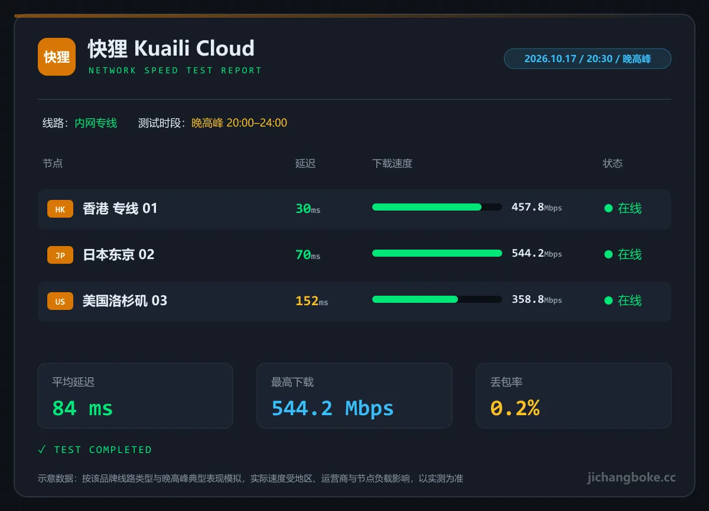This screenshot has width=709, height=511.
Task: Select the 延迟 column header
Action: coord(305,163)
